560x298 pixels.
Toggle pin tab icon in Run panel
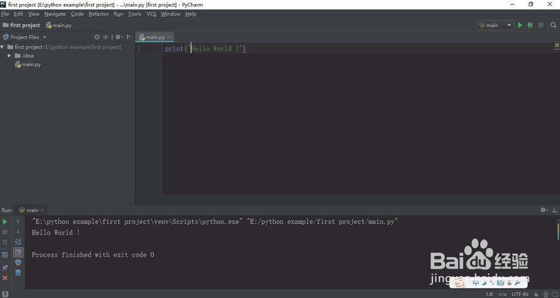click(5, 267)
